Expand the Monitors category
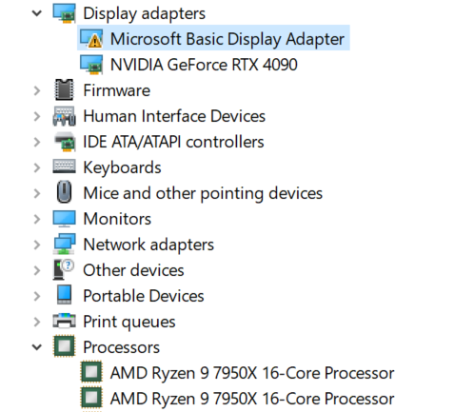The height and width of the screenshot is (412, 454). (x=37, y=219)
